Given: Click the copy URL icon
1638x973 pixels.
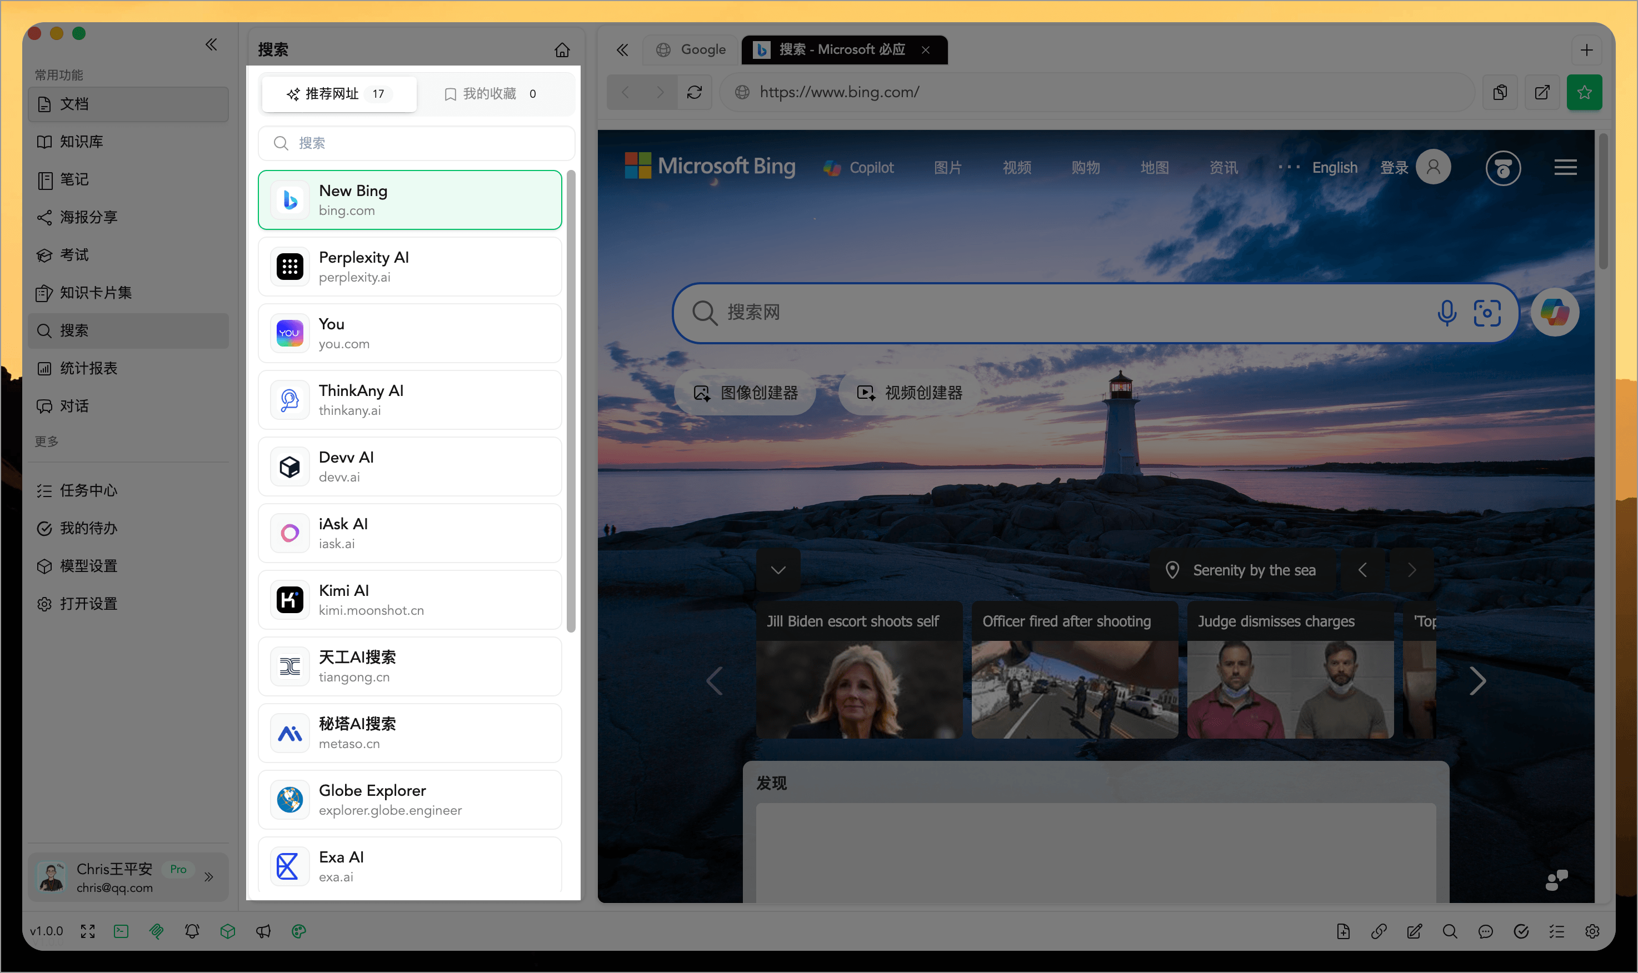Looking at the screenshot, I should (x=1500, y=92).
